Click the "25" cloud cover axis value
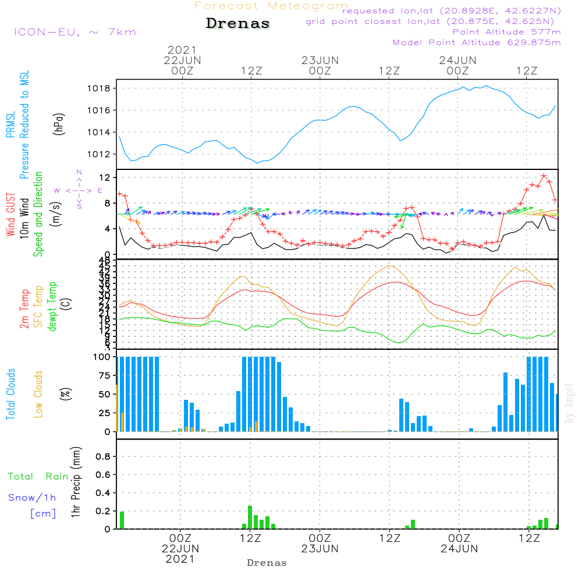This screenshot has height=582, width=582. [105, 413]
